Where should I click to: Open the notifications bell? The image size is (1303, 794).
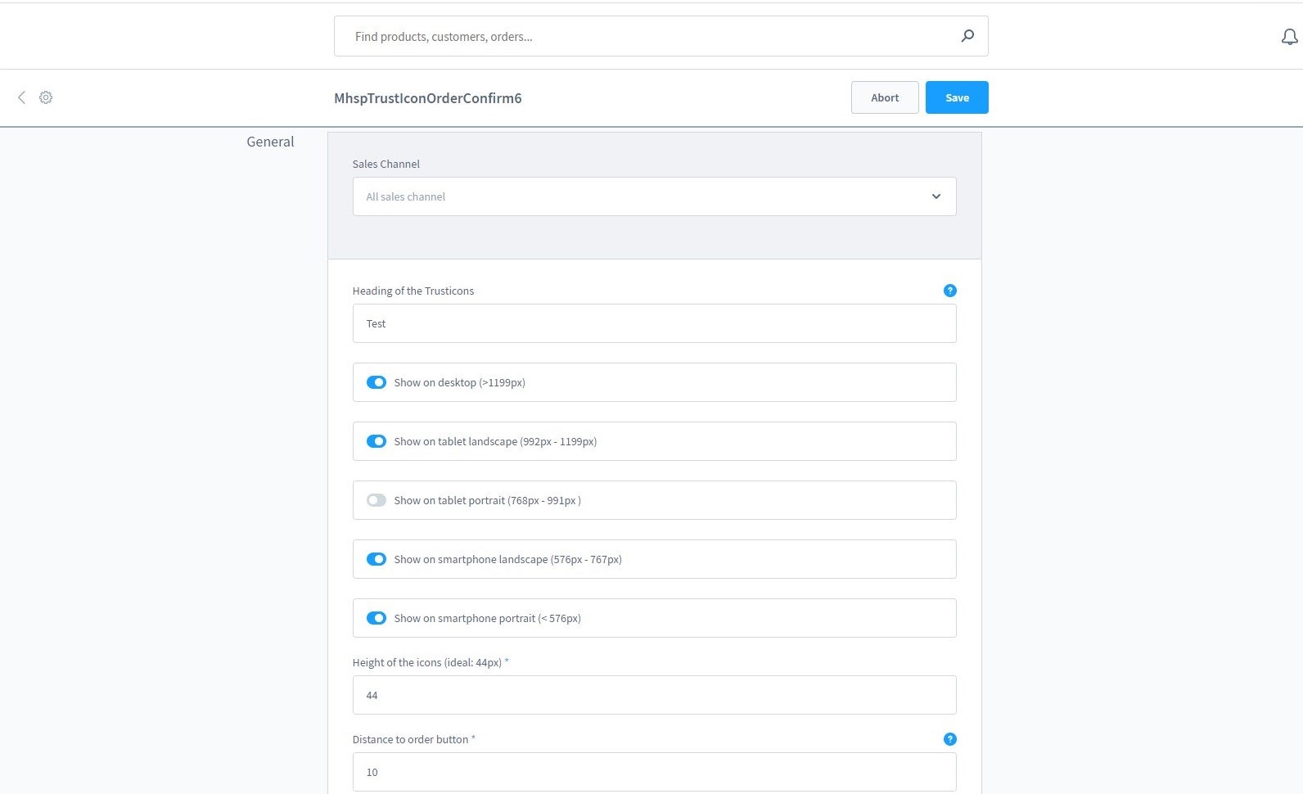pyautogui.click(x=1289, y=37)
